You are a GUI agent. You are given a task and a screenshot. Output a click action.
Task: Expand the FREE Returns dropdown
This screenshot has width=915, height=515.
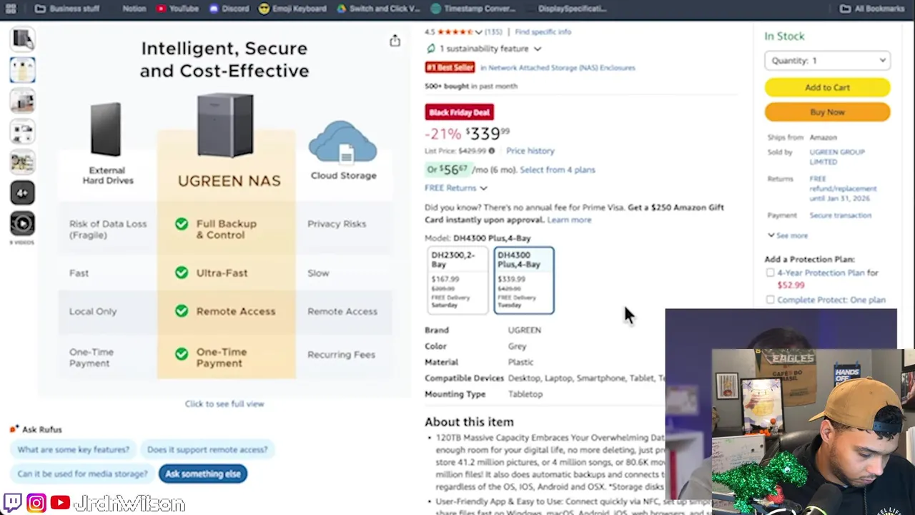(x=455, y=188)
